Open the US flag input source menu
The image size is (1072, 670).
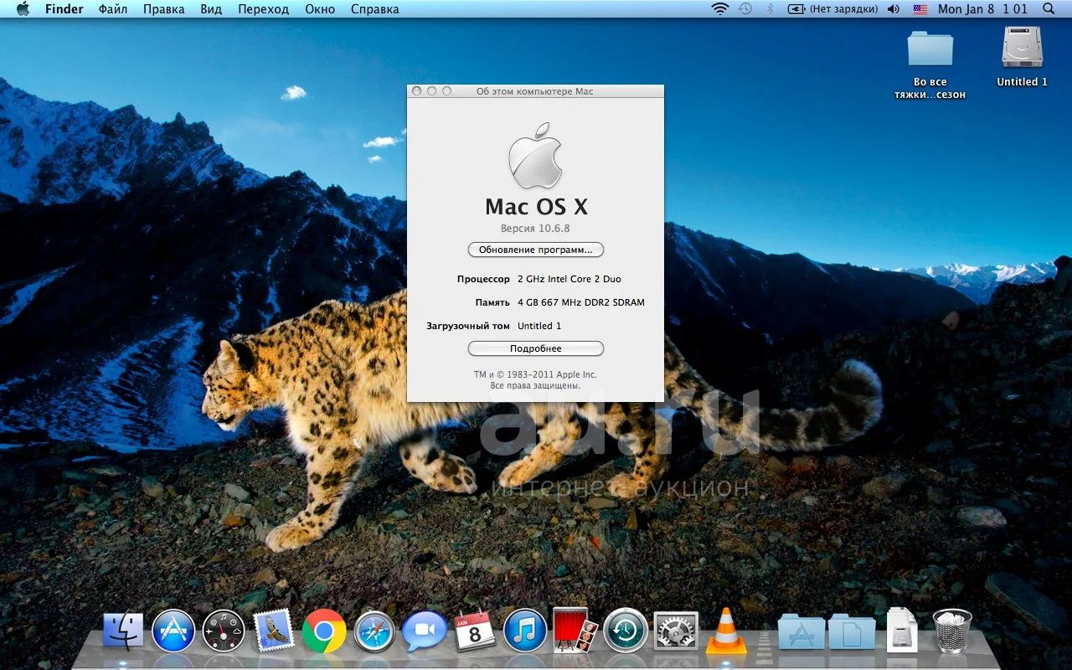click(920, 9)
